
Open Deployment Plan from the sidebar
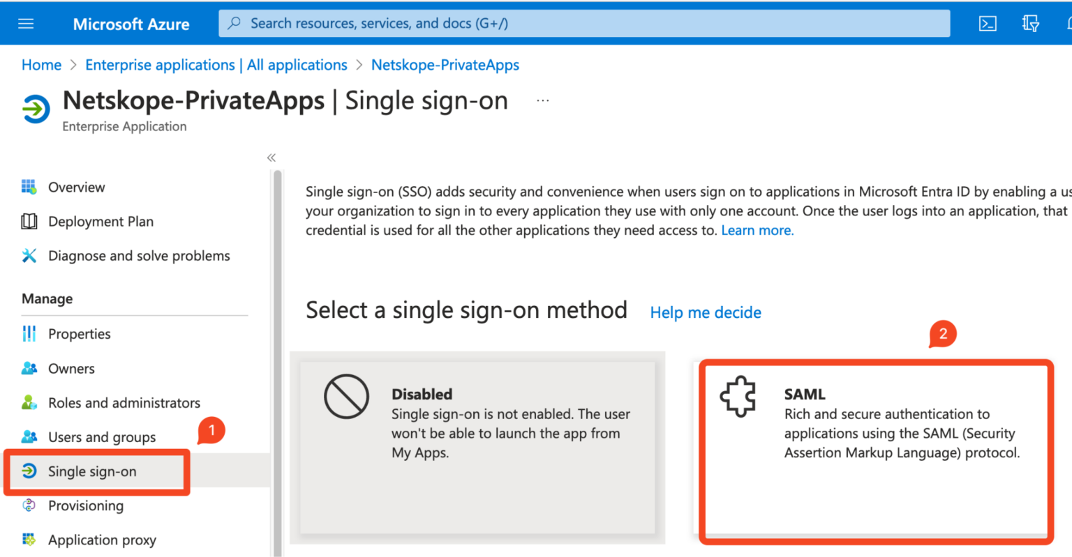coord(100,221)
